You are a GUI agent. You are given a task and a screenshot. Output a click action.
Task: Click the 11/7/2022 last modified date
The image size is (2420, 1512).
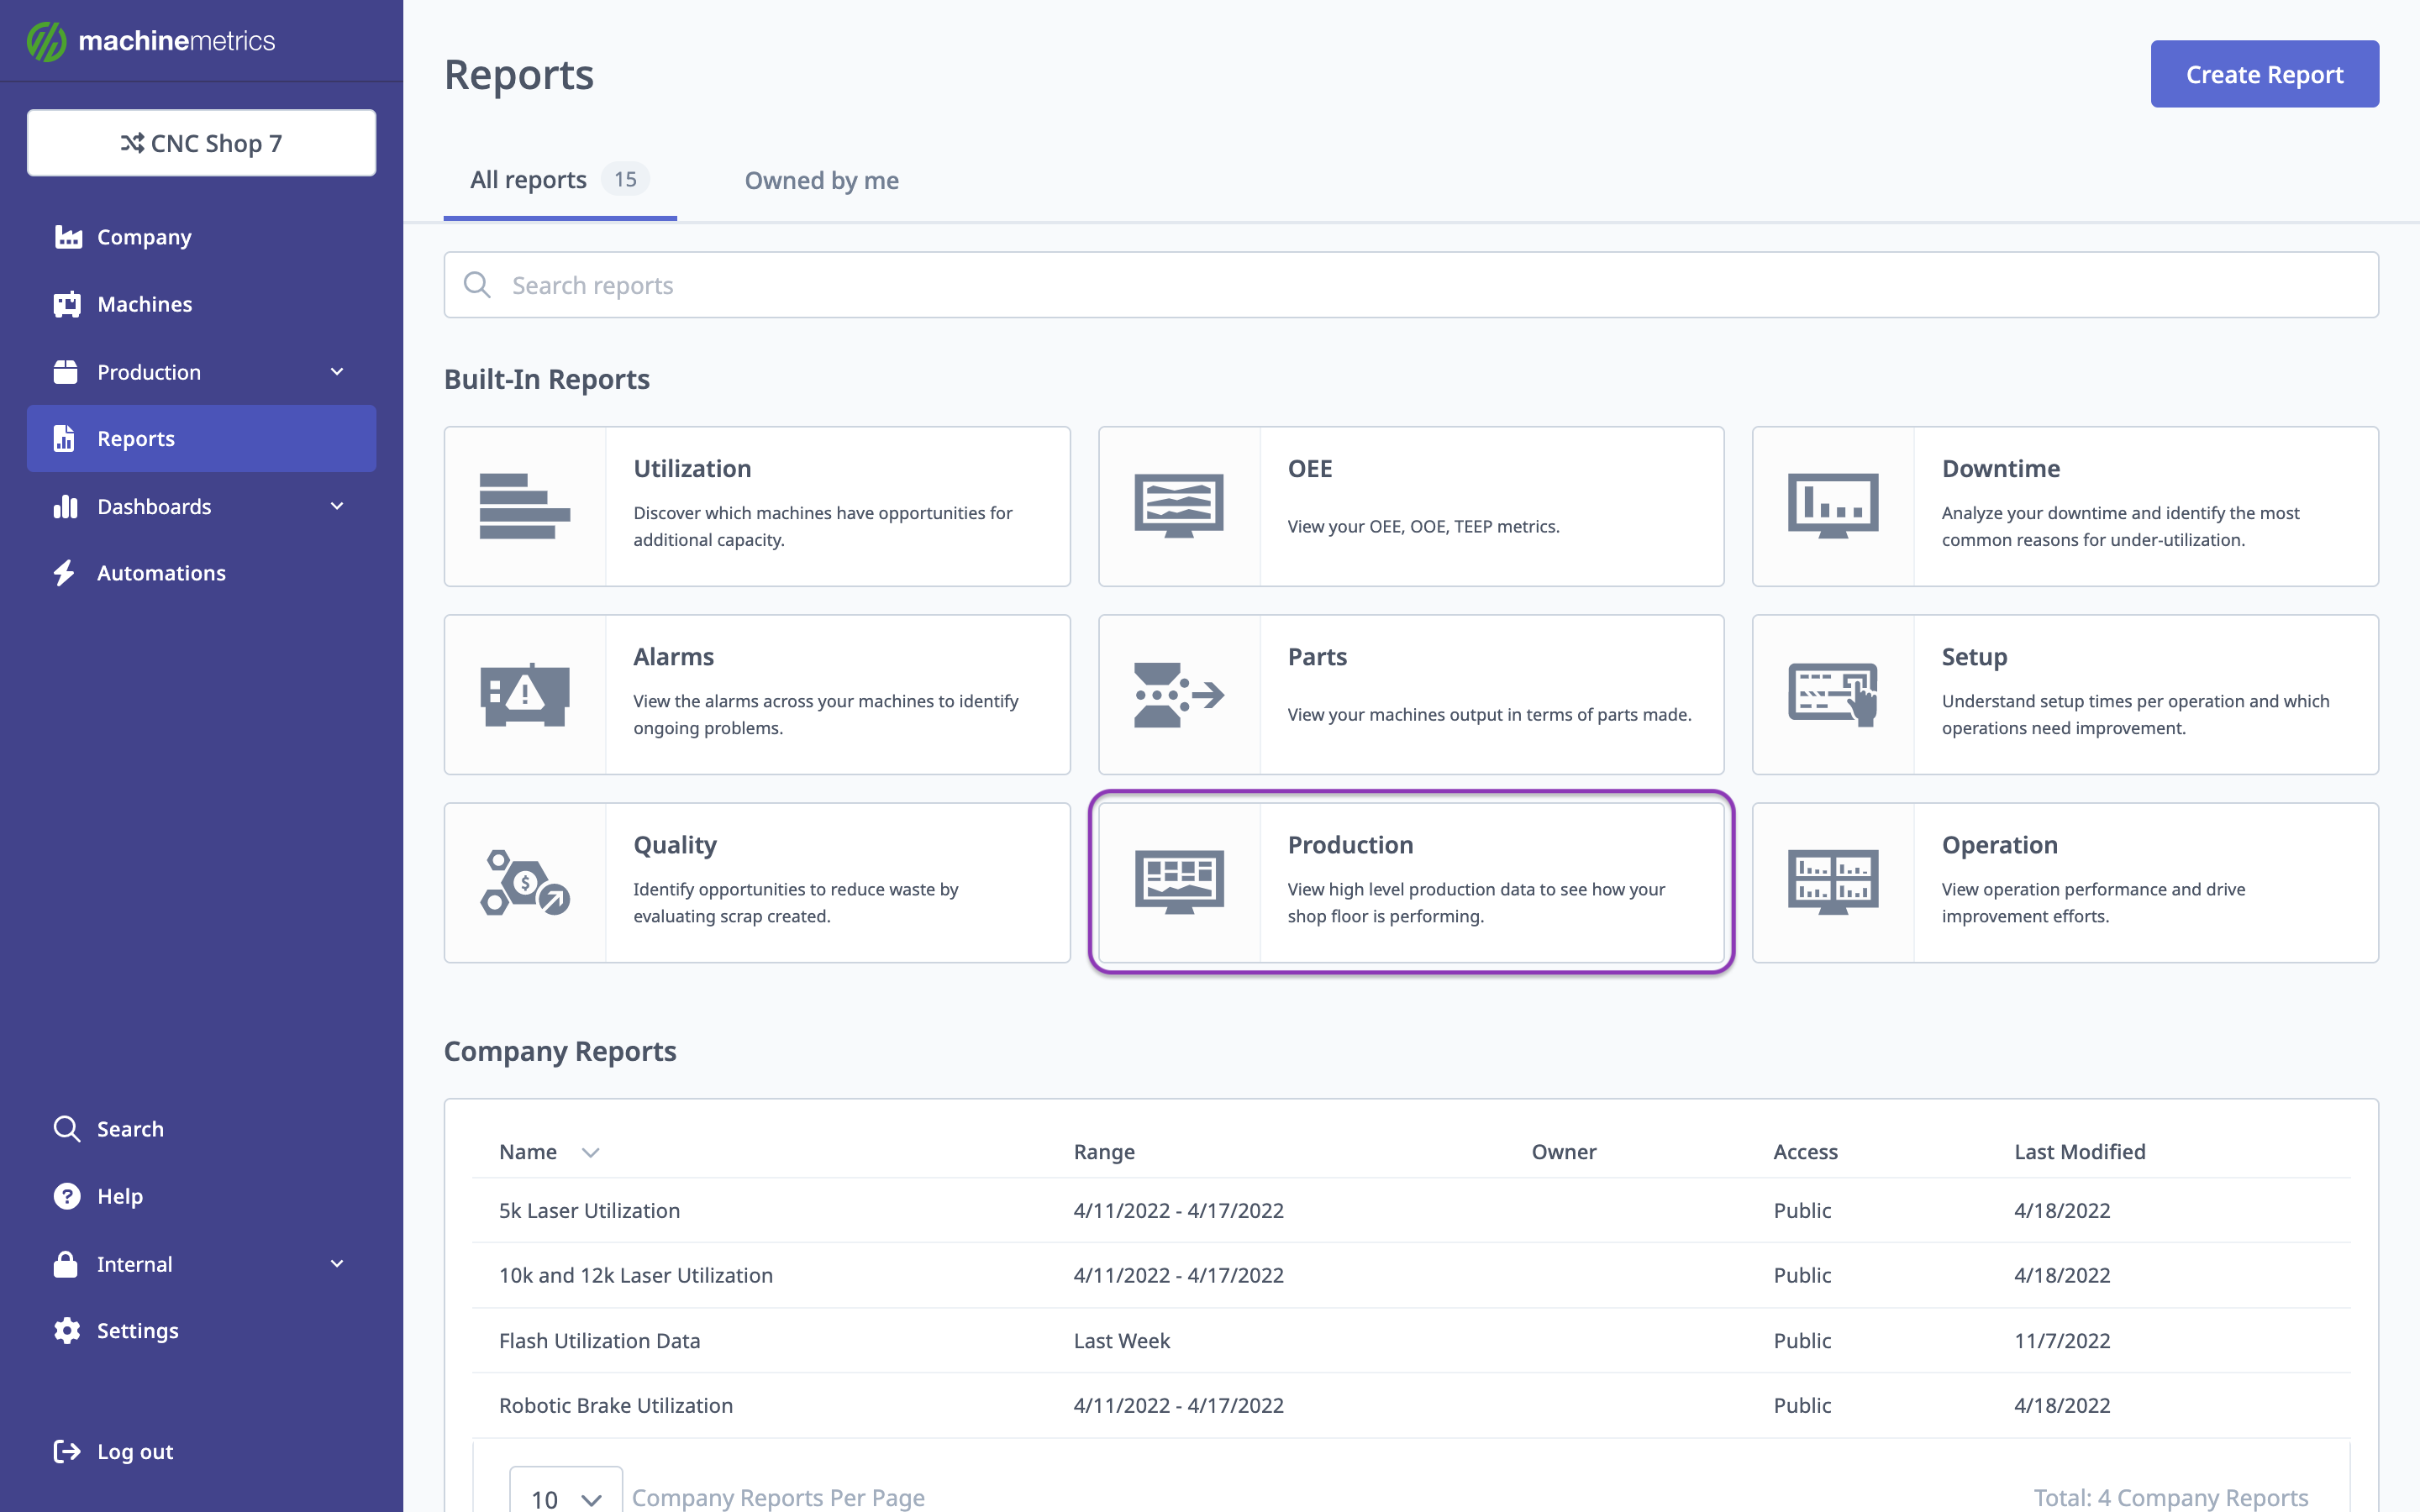pyautogui.click(x=2062, y=1341)
